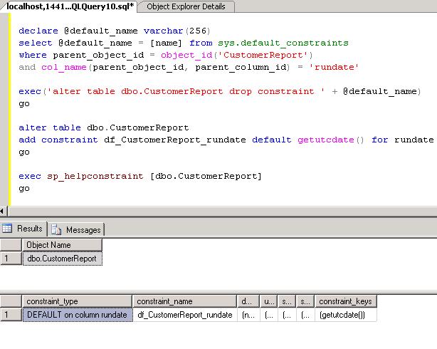Click the constraint_name column header
This screenshot has width=437, height=349.
click(185, 301)
